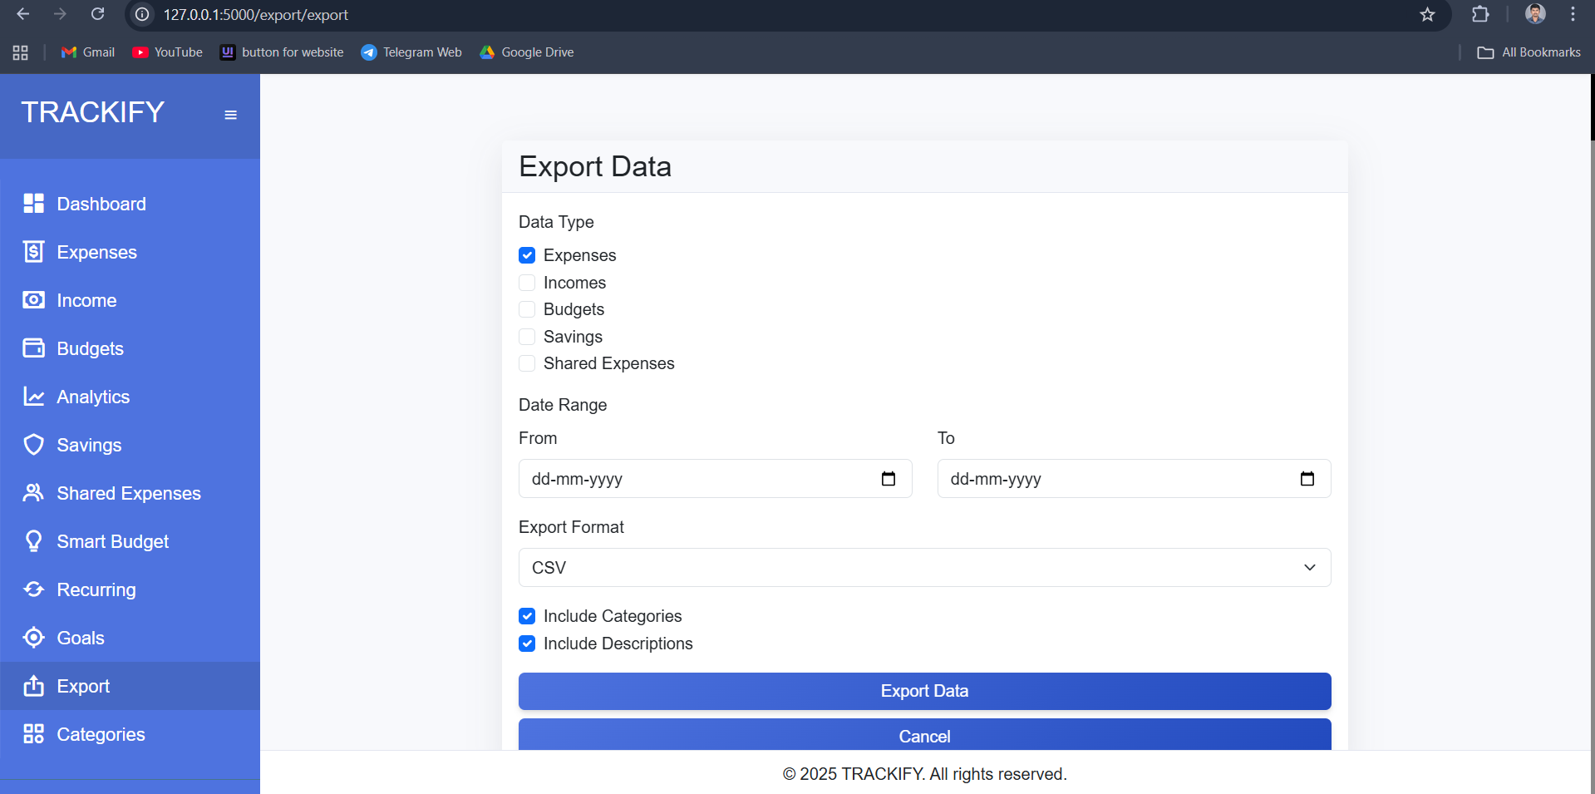Go back with the browser back arrow
The image size is (1595, 794).
(x=23, y=14)
